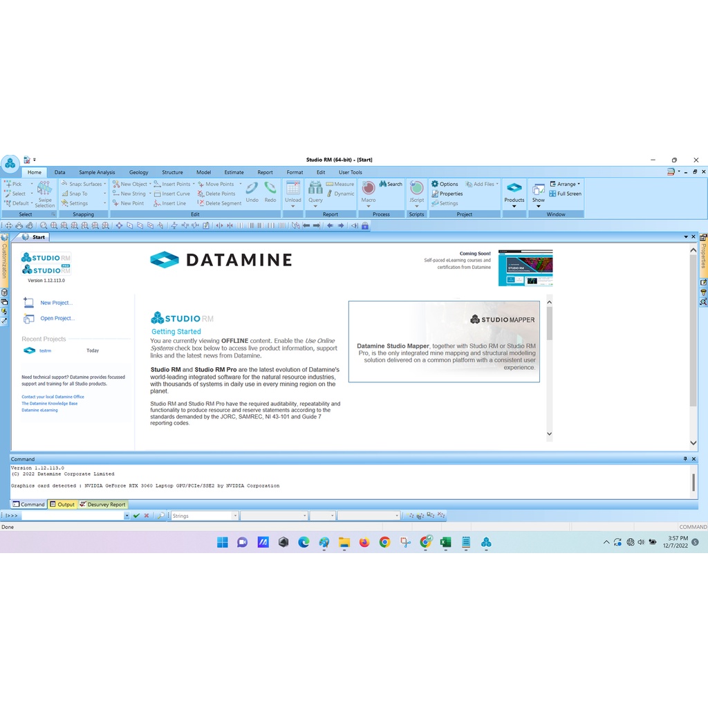Open The Datamine Knowledge Base link
708x708 pixels.
(x=50, y=404)
